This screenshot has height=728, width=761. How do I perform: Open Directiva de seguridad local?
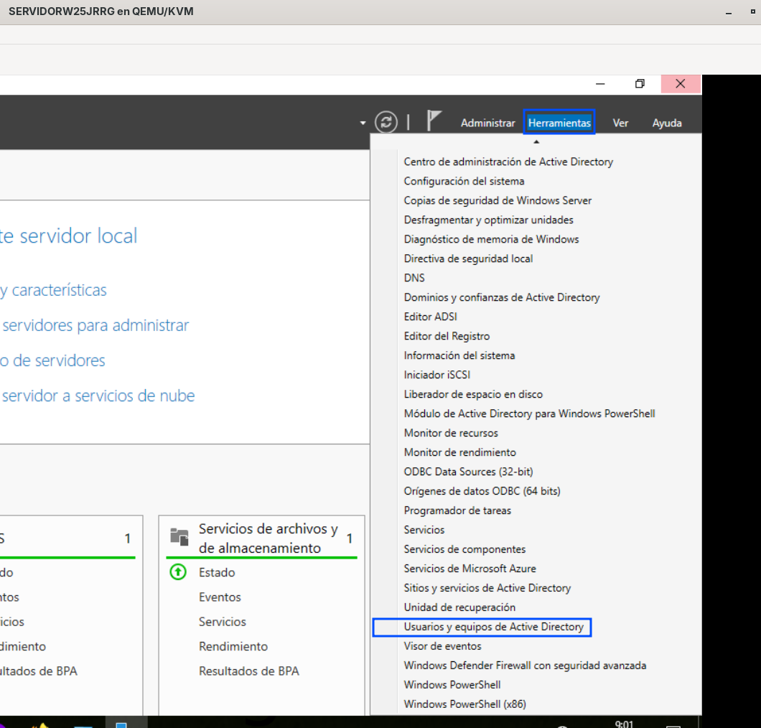468,258
